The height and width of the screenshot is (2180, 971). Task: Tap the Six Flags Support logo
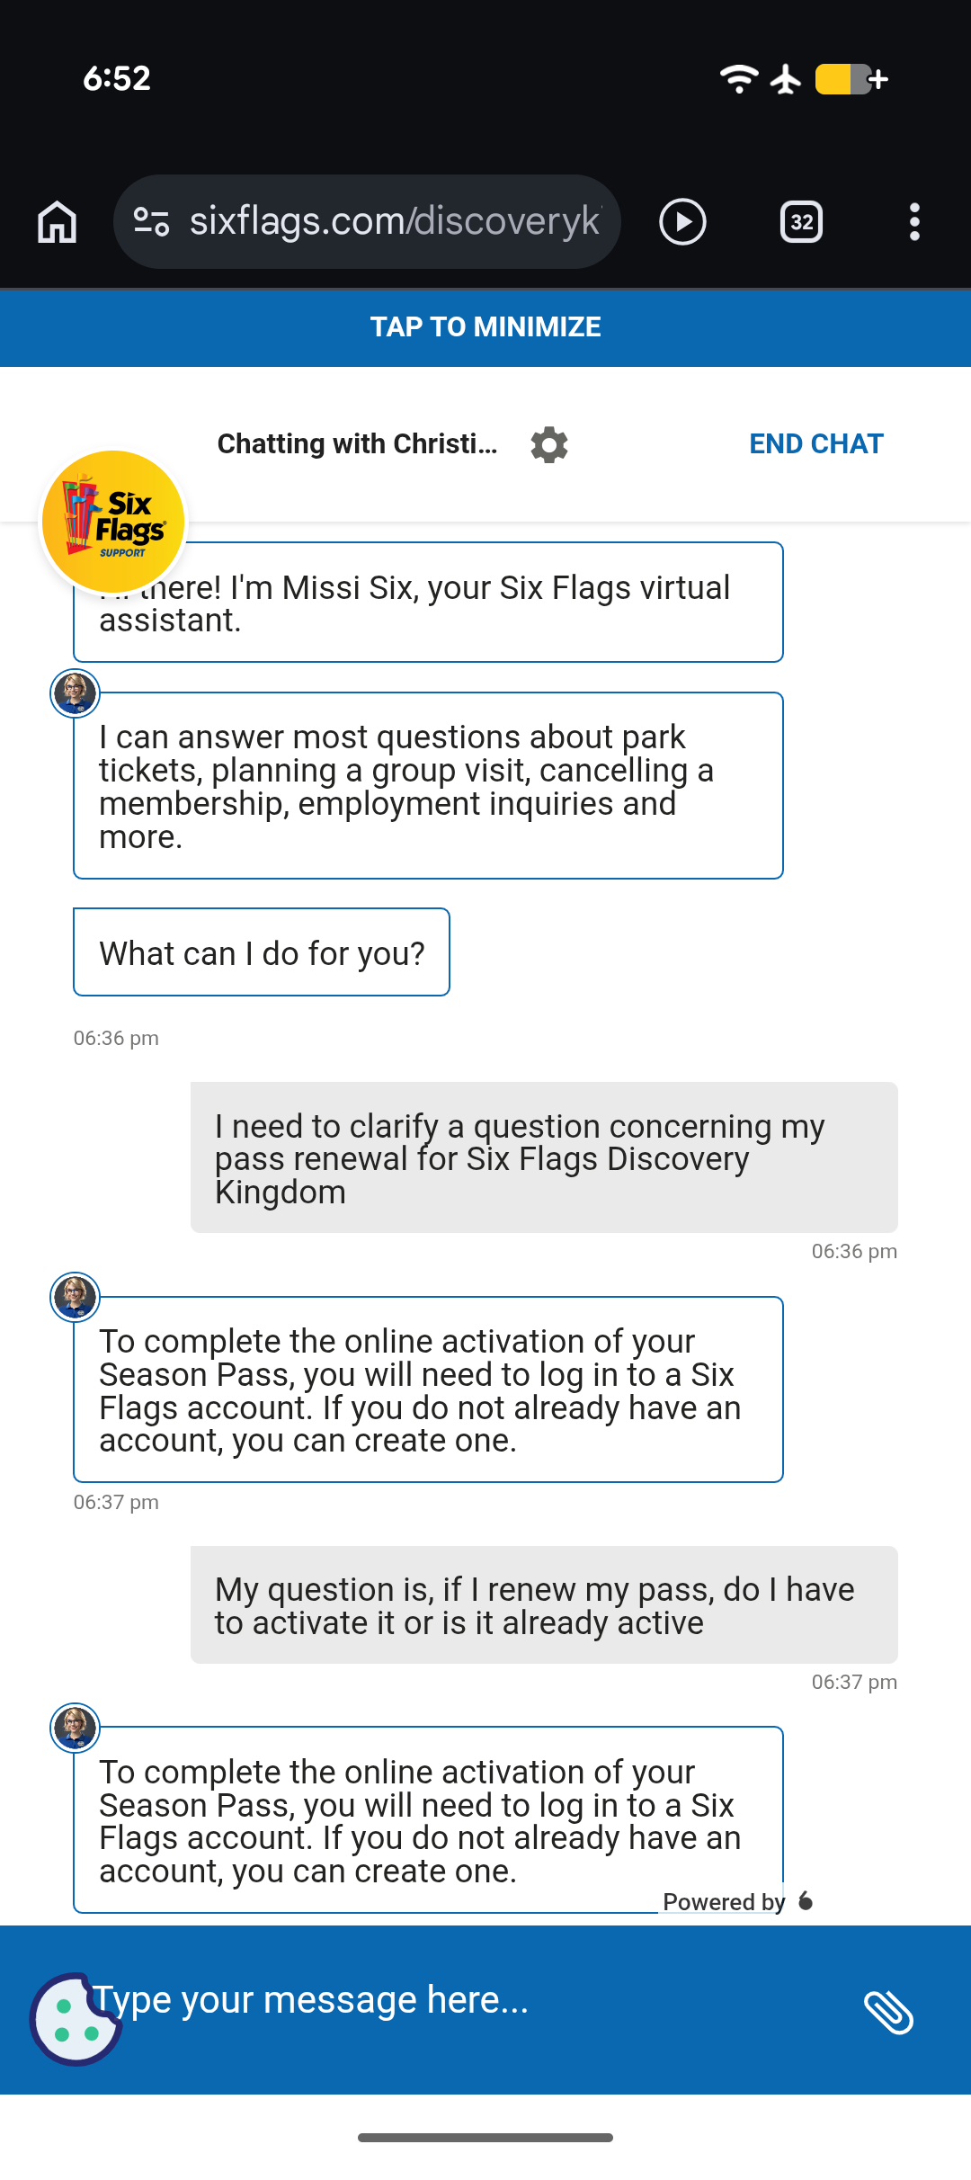pyautogui.click(x=113, y=522)
